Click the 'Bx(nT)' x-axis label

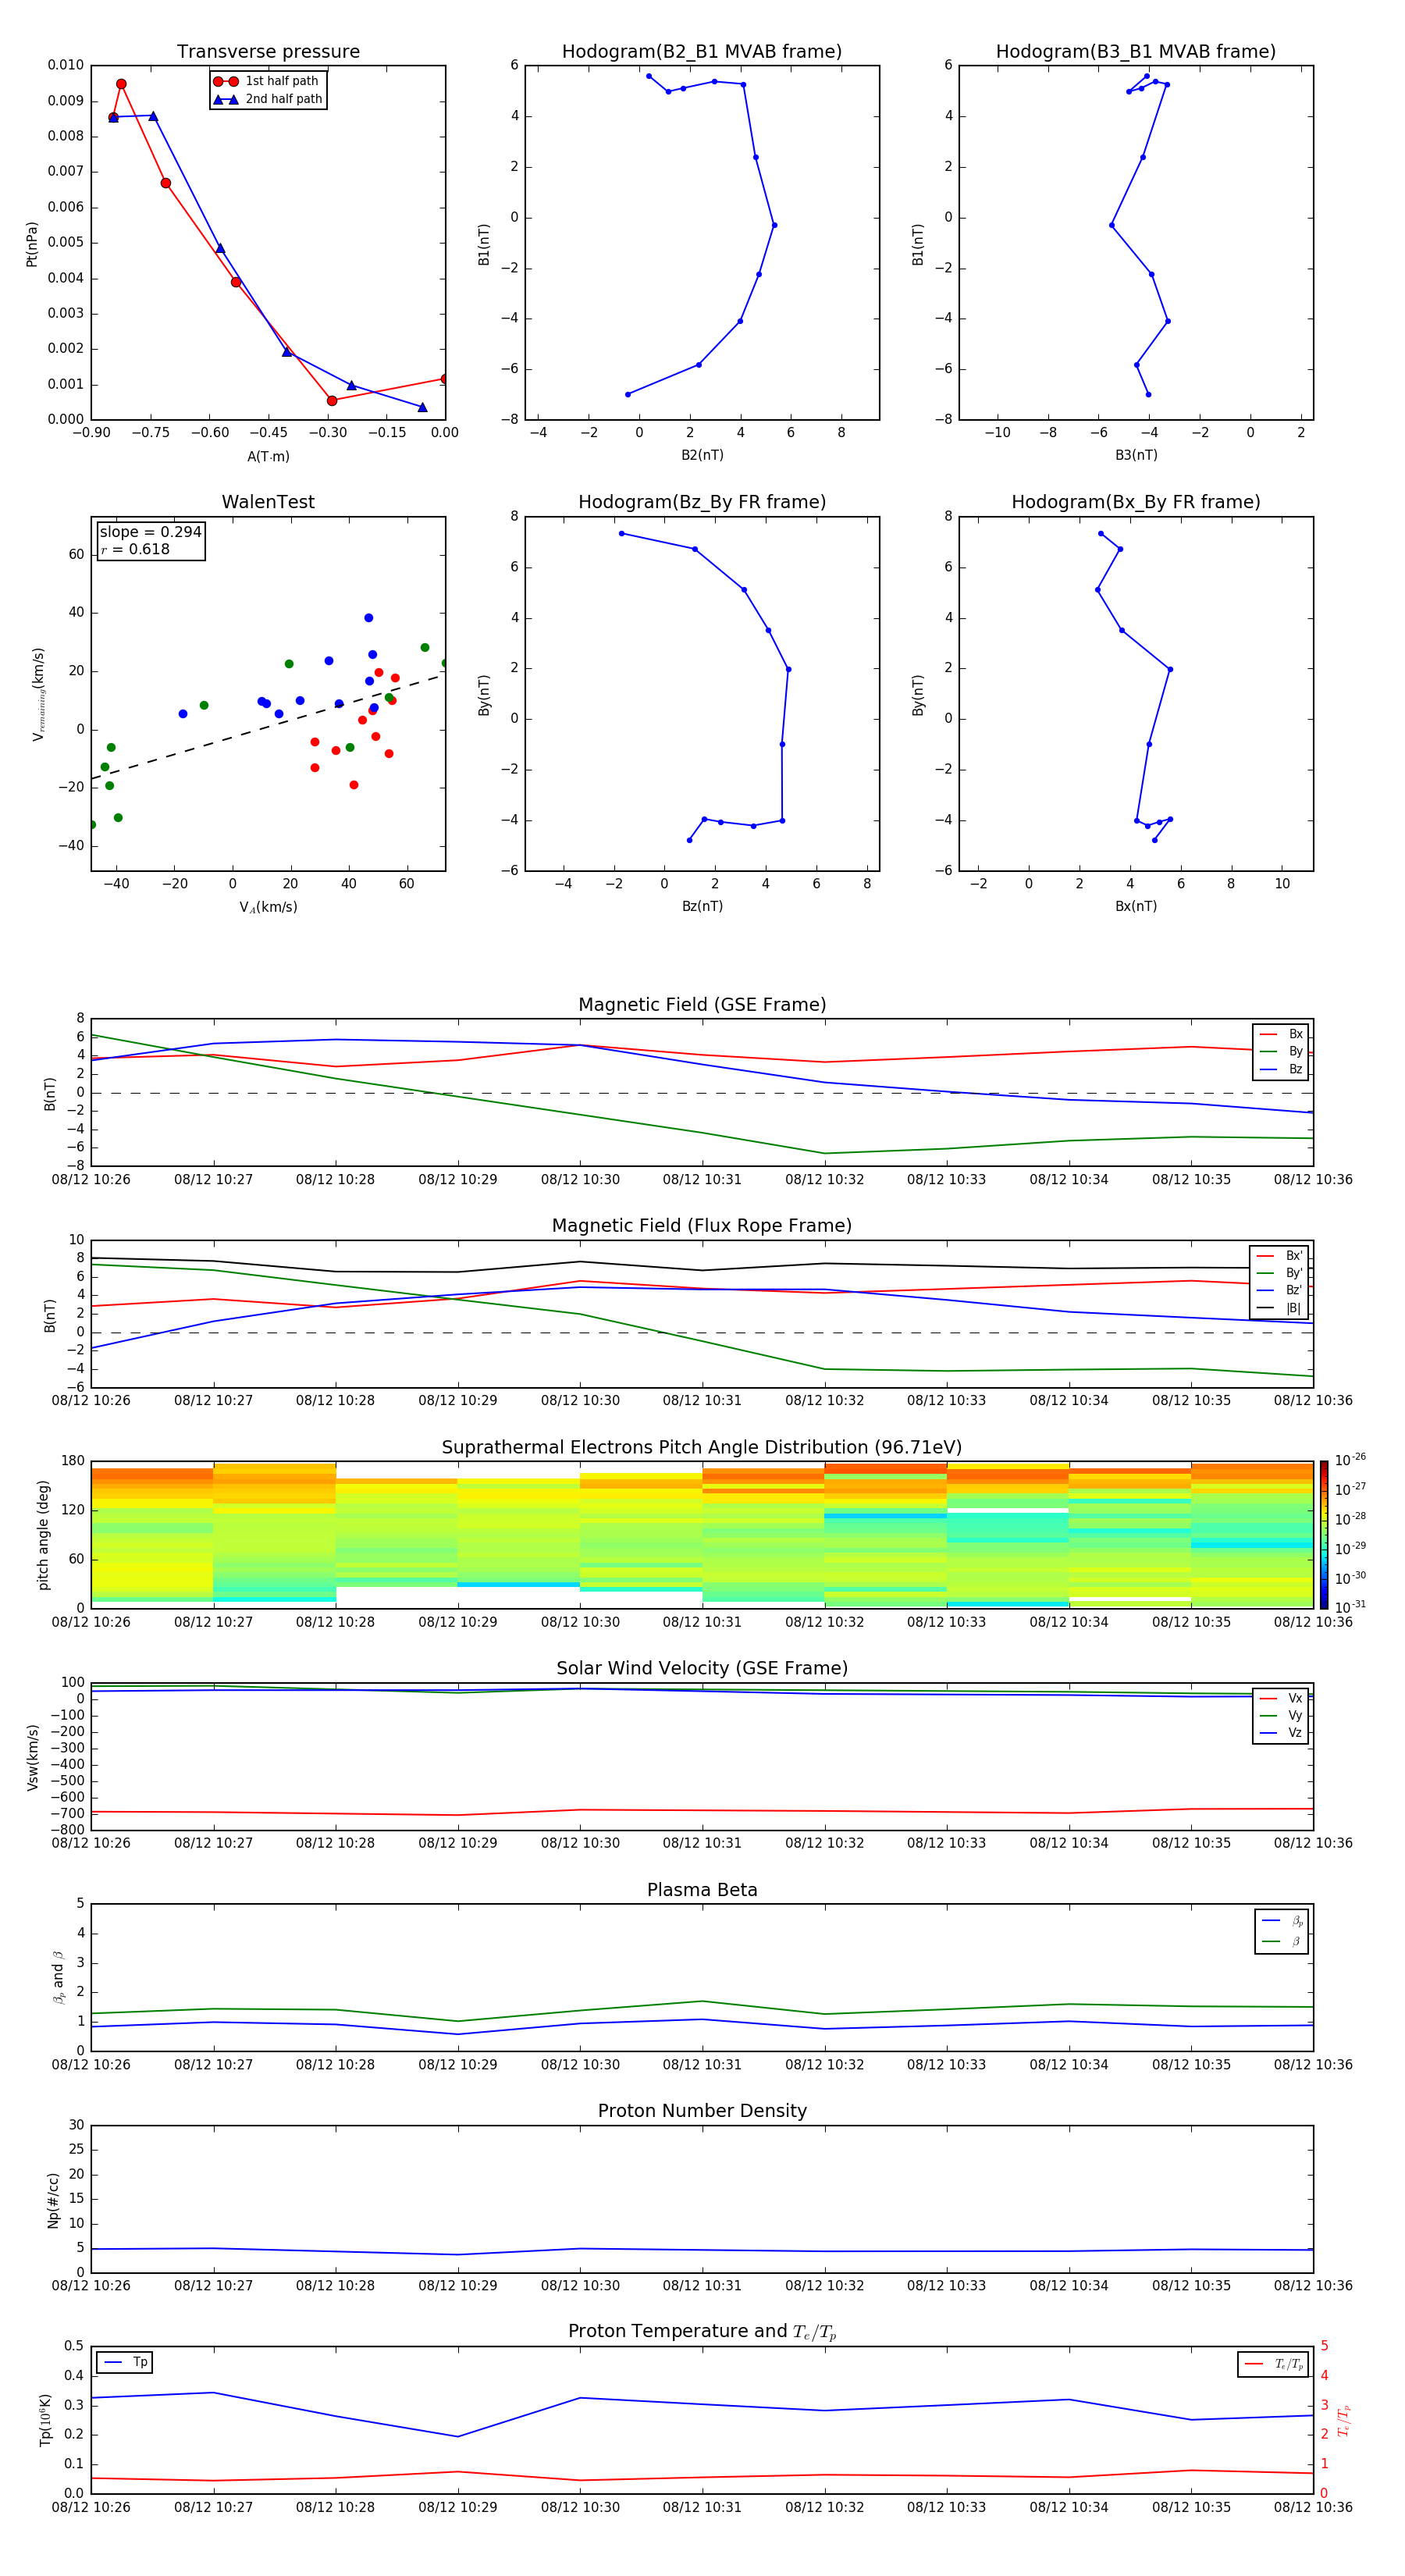coord(1136,906)
